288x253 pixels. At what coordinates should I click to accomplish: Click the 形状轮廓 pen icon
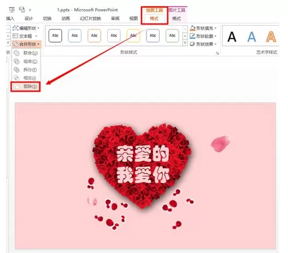192,36
